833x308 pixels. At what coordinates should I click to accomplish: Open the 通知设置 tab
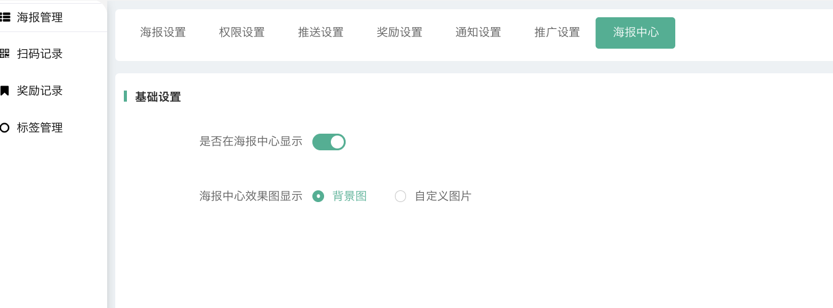pyautogui.click(x=479, y=33)
